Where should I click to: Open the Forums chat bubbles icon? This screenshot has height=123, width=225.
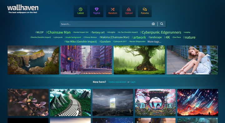coord(145,11)
